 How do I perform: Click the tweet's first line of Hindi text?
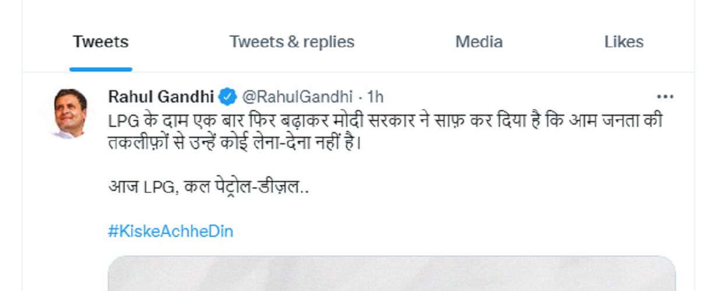tap(385, 120)
